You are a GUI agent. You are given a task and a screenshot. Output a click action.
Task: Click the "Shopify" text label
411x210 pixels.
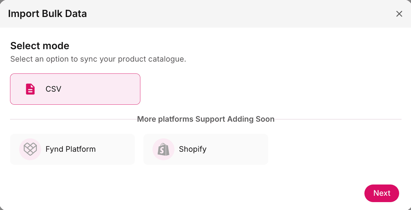tap(193, 149)
